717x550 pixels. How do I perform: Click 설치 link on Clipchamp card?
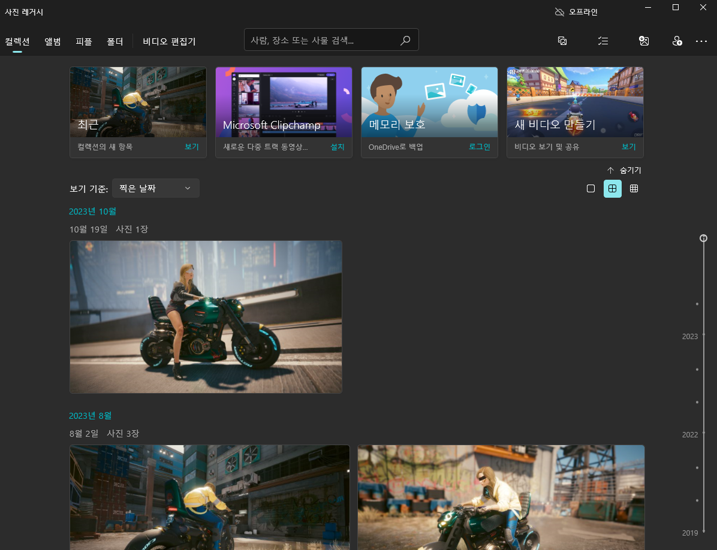coord(338,147)
